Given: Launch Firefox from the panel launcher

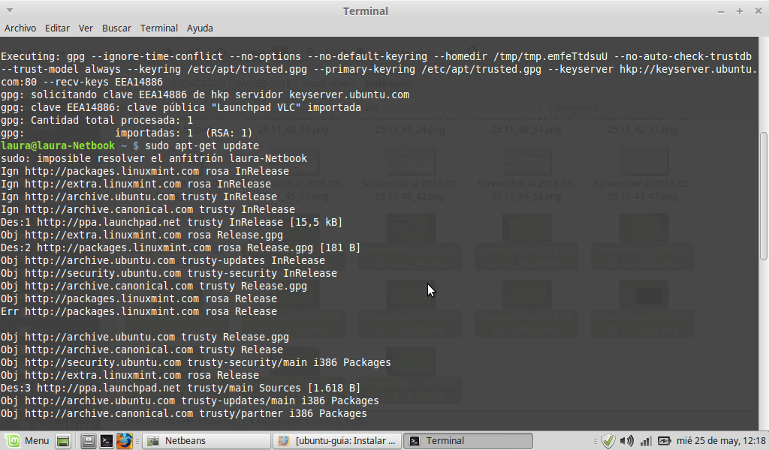Looking at the screenshot, I should coord(125,441).
